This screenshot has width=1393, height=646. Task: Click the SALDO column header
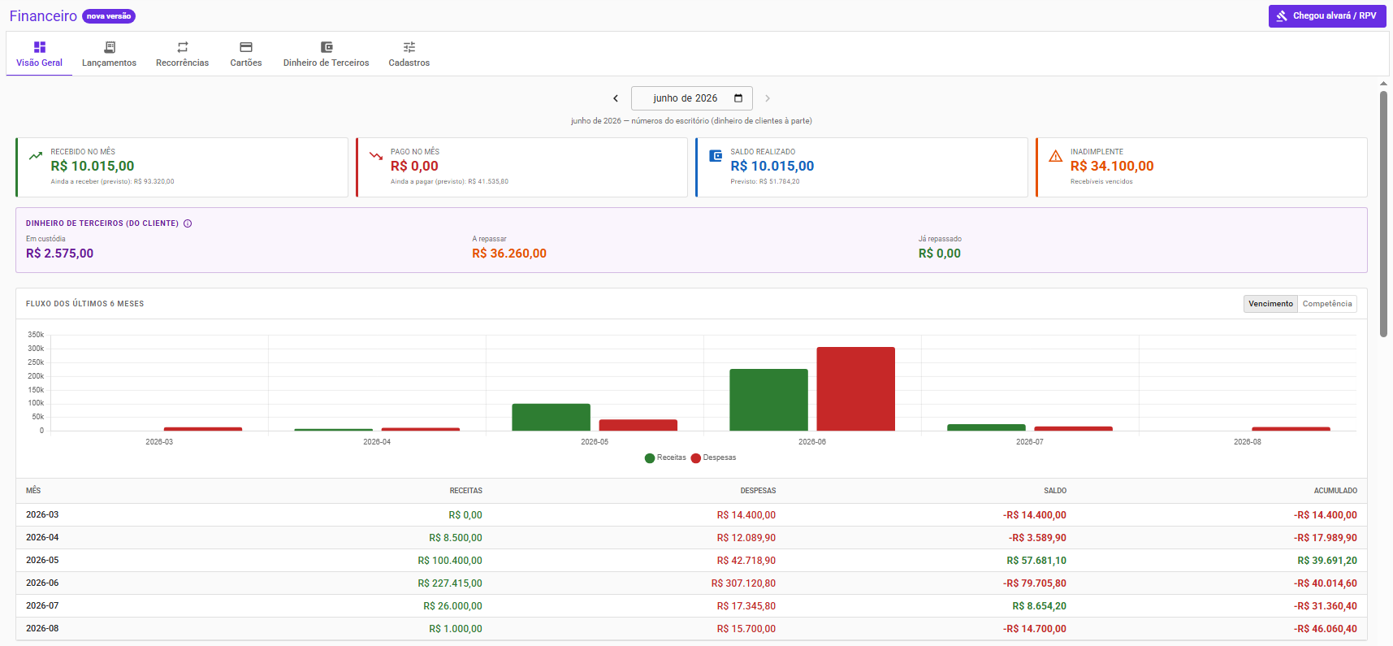coord(1055,491)
